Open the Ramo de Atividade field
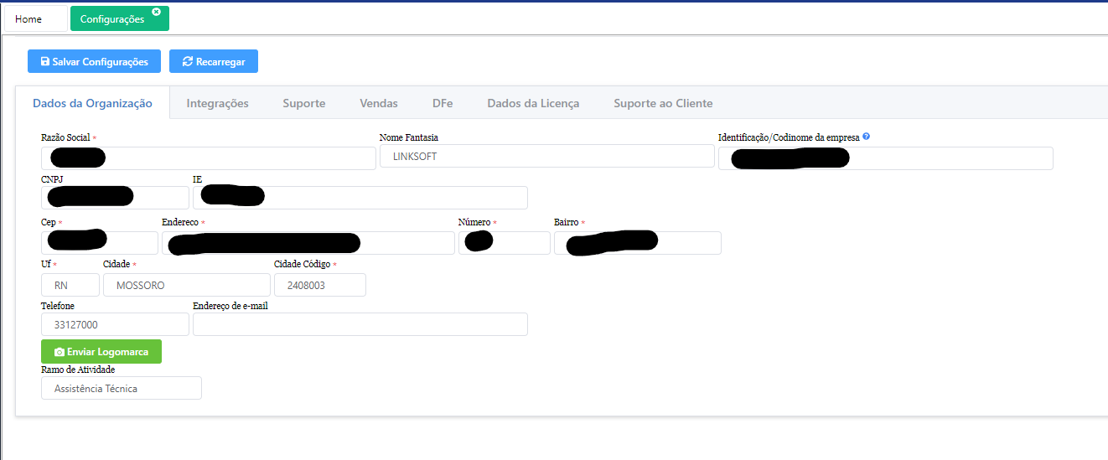 click(121, 388)
